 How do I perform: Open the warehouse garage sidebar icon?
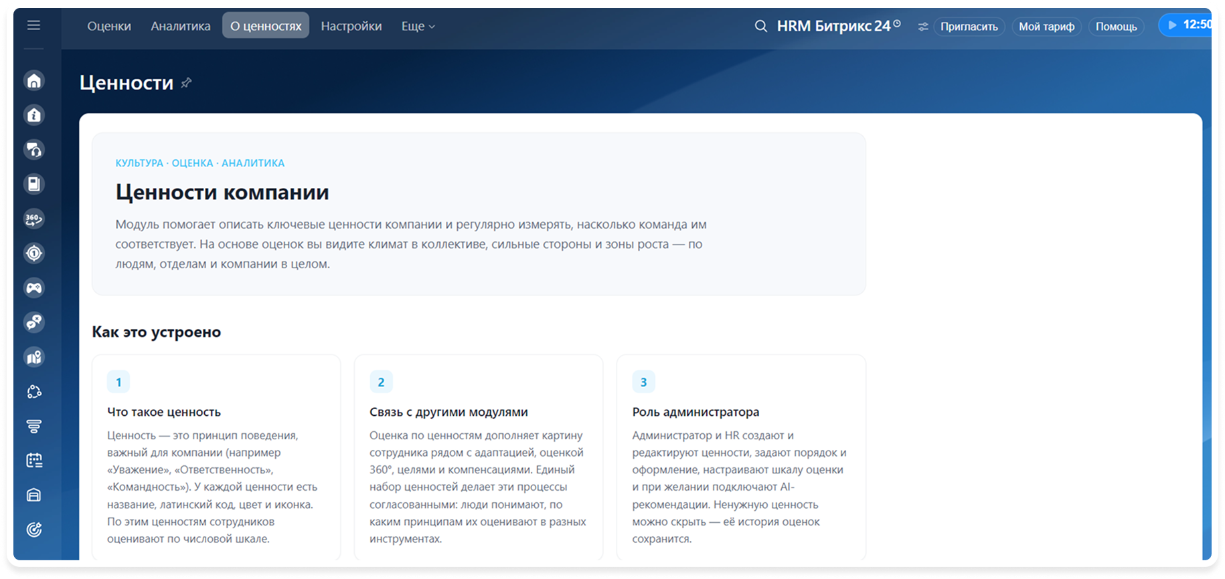[x=34, y=495]
